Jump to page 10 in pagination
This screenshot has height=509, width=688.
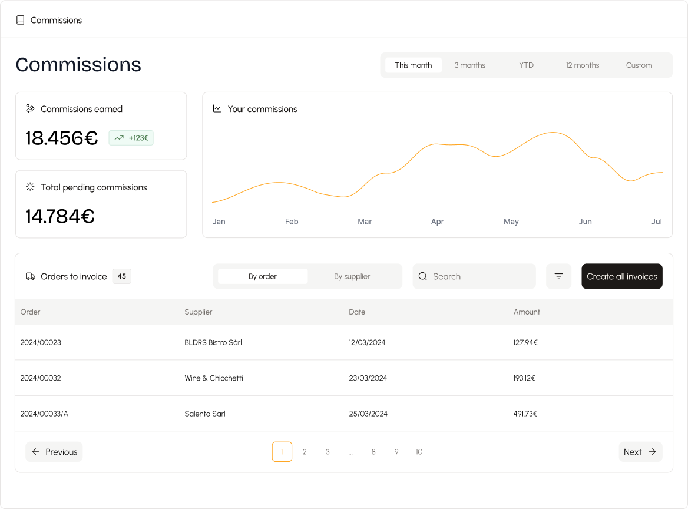pyautogui.click(x=419, y=452)
